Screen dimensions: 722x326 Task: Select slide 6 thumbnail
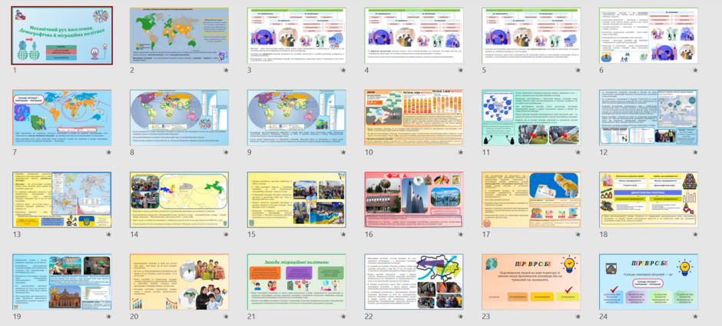[x=648, y=35]
